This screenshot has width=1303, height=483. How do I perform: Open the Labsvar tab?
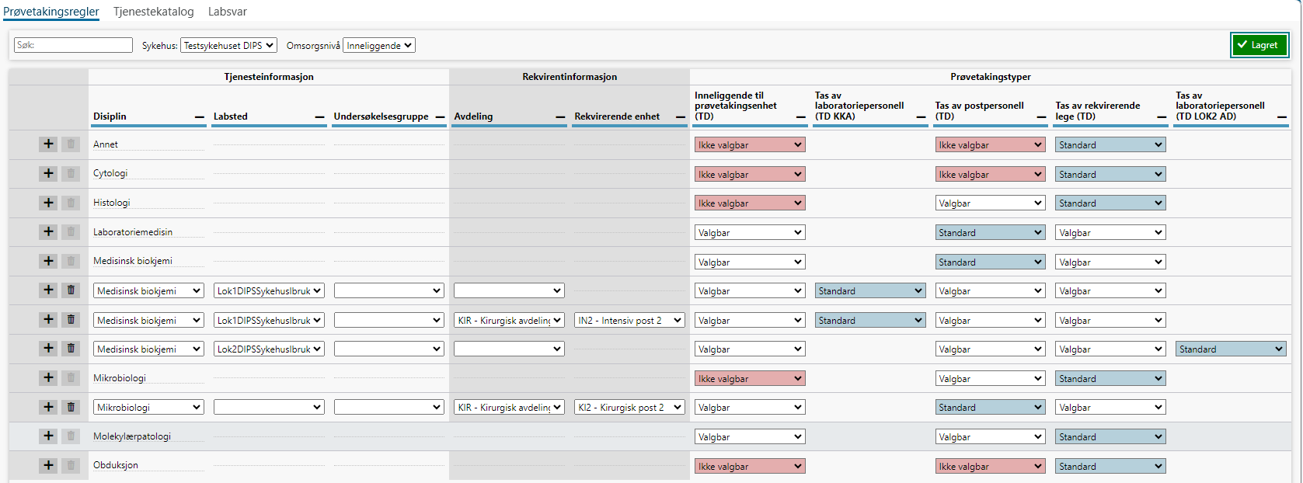tap(228, 12)
